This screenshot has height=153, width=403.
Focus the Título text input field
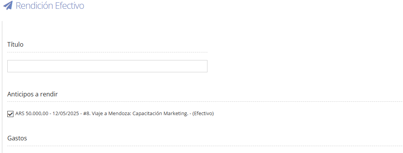click(x=107, y=66)
